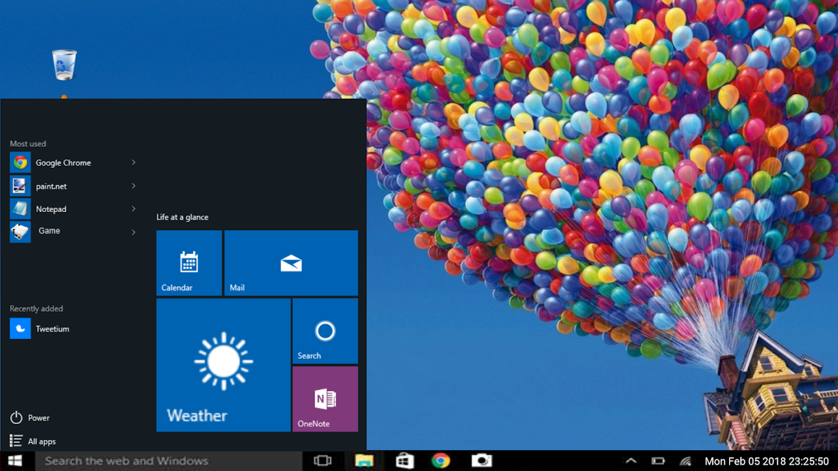
Task: Launch Chrome from the taskbar
Action: pos(441,461)
